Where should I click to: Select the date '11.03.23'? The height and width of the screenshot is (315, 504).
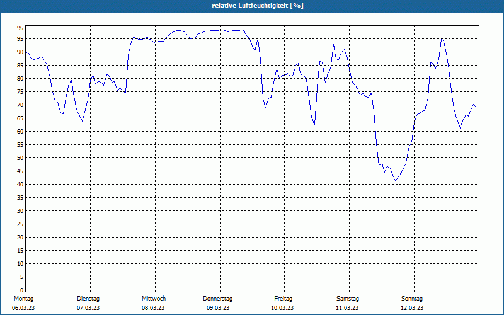tap(347, 308)
